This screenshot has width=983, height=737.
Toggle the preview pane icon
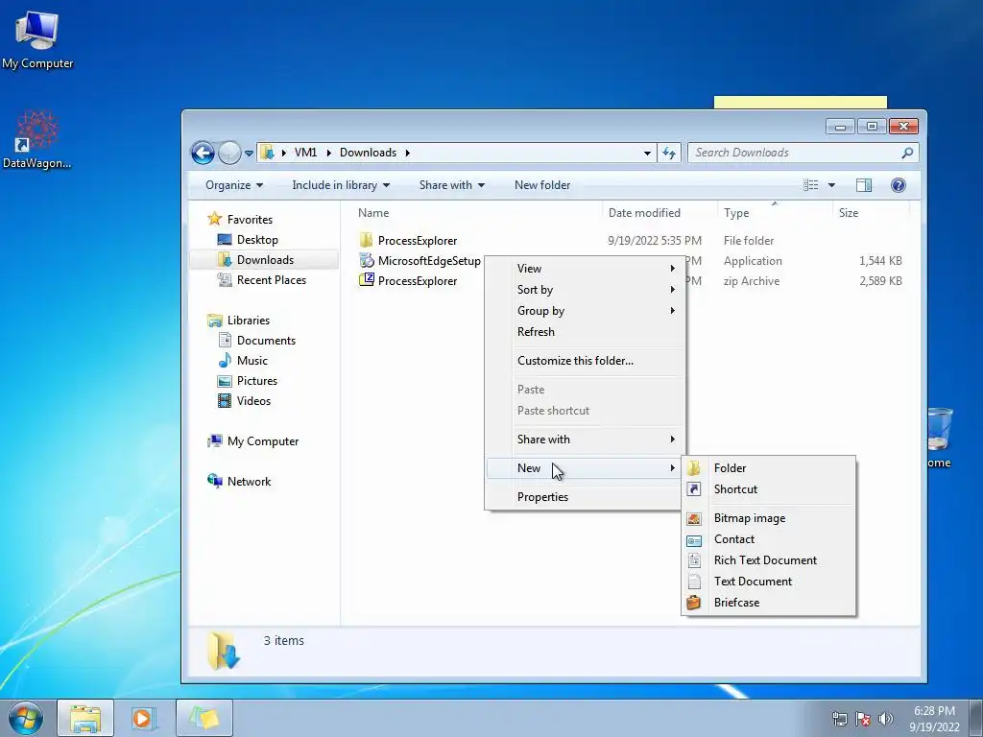(x=864, y=185)
